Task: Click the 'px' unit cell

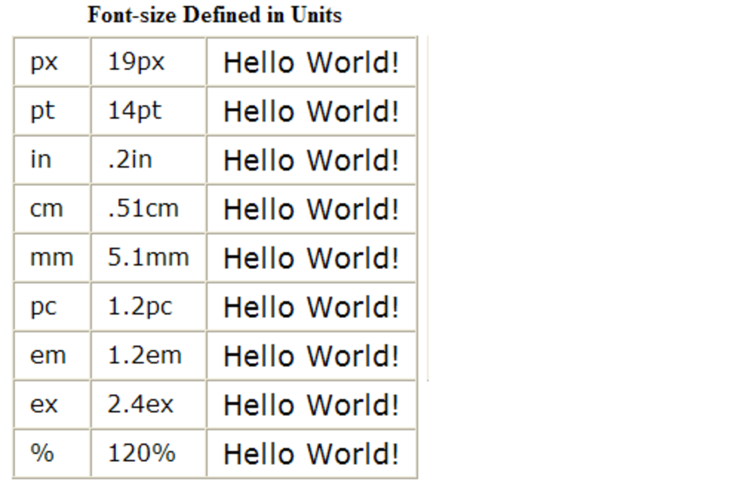Action: click(44, 62)
